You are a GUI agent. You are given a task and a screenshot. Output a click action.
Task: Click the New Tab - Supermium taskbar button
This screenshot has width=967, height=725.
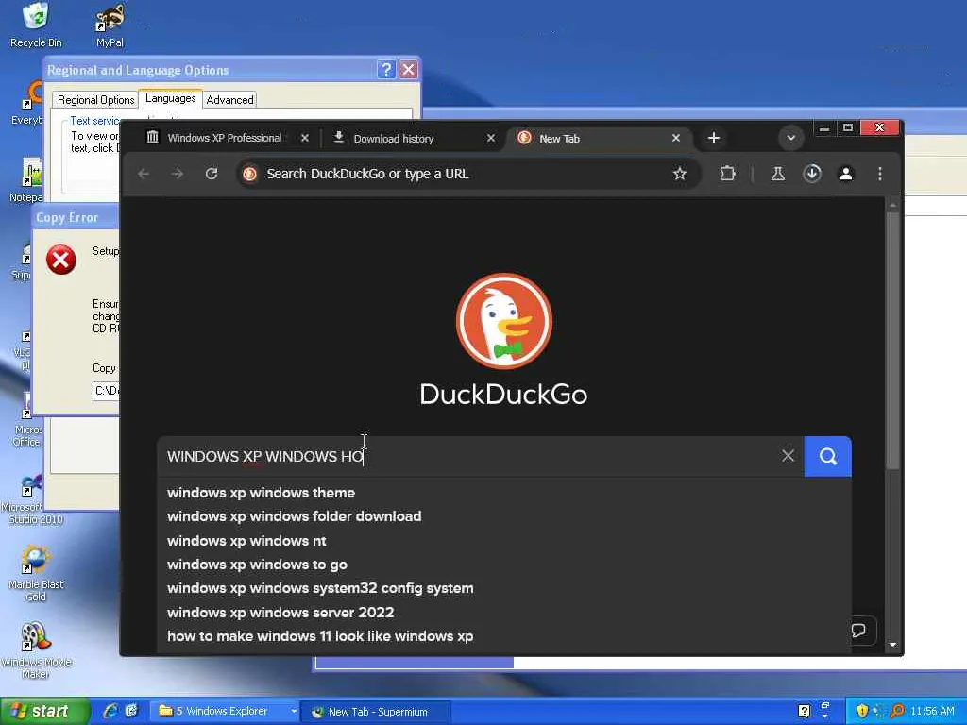(378, 712)
